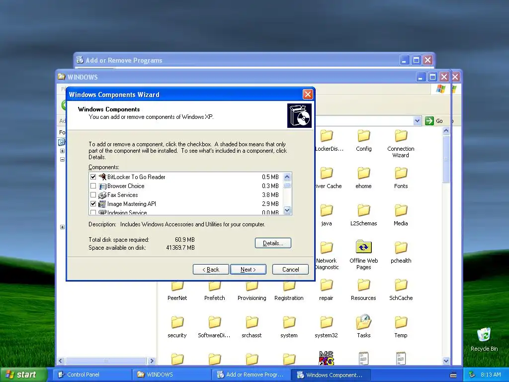Screen dimensions: 509x382
Task: Switch to Windows Components Wizard taskbar item
Action: [x=331, y=375]
